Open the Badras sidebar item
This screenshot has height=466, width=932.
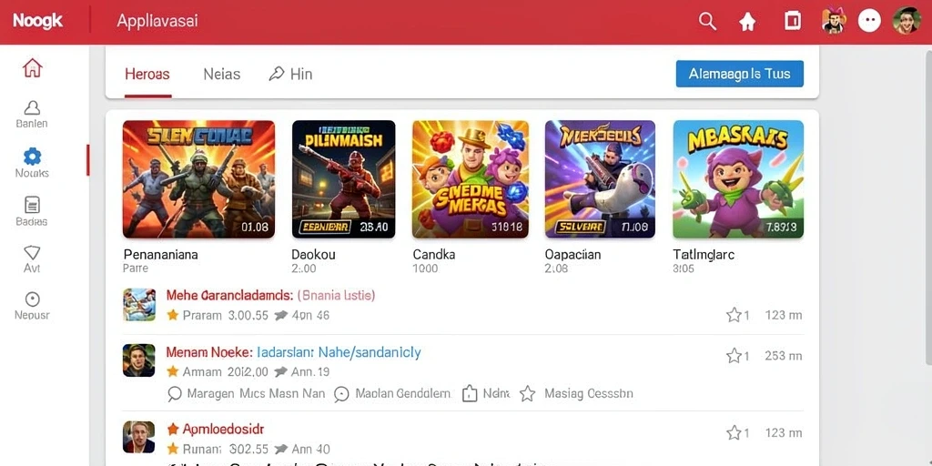pyautogui.click(x=32, y=211)
